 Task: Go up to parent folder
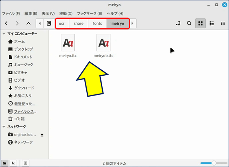(x=29, y=23)
